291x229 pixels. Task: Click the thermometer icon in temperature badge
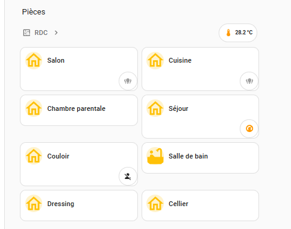coord(228,33)
